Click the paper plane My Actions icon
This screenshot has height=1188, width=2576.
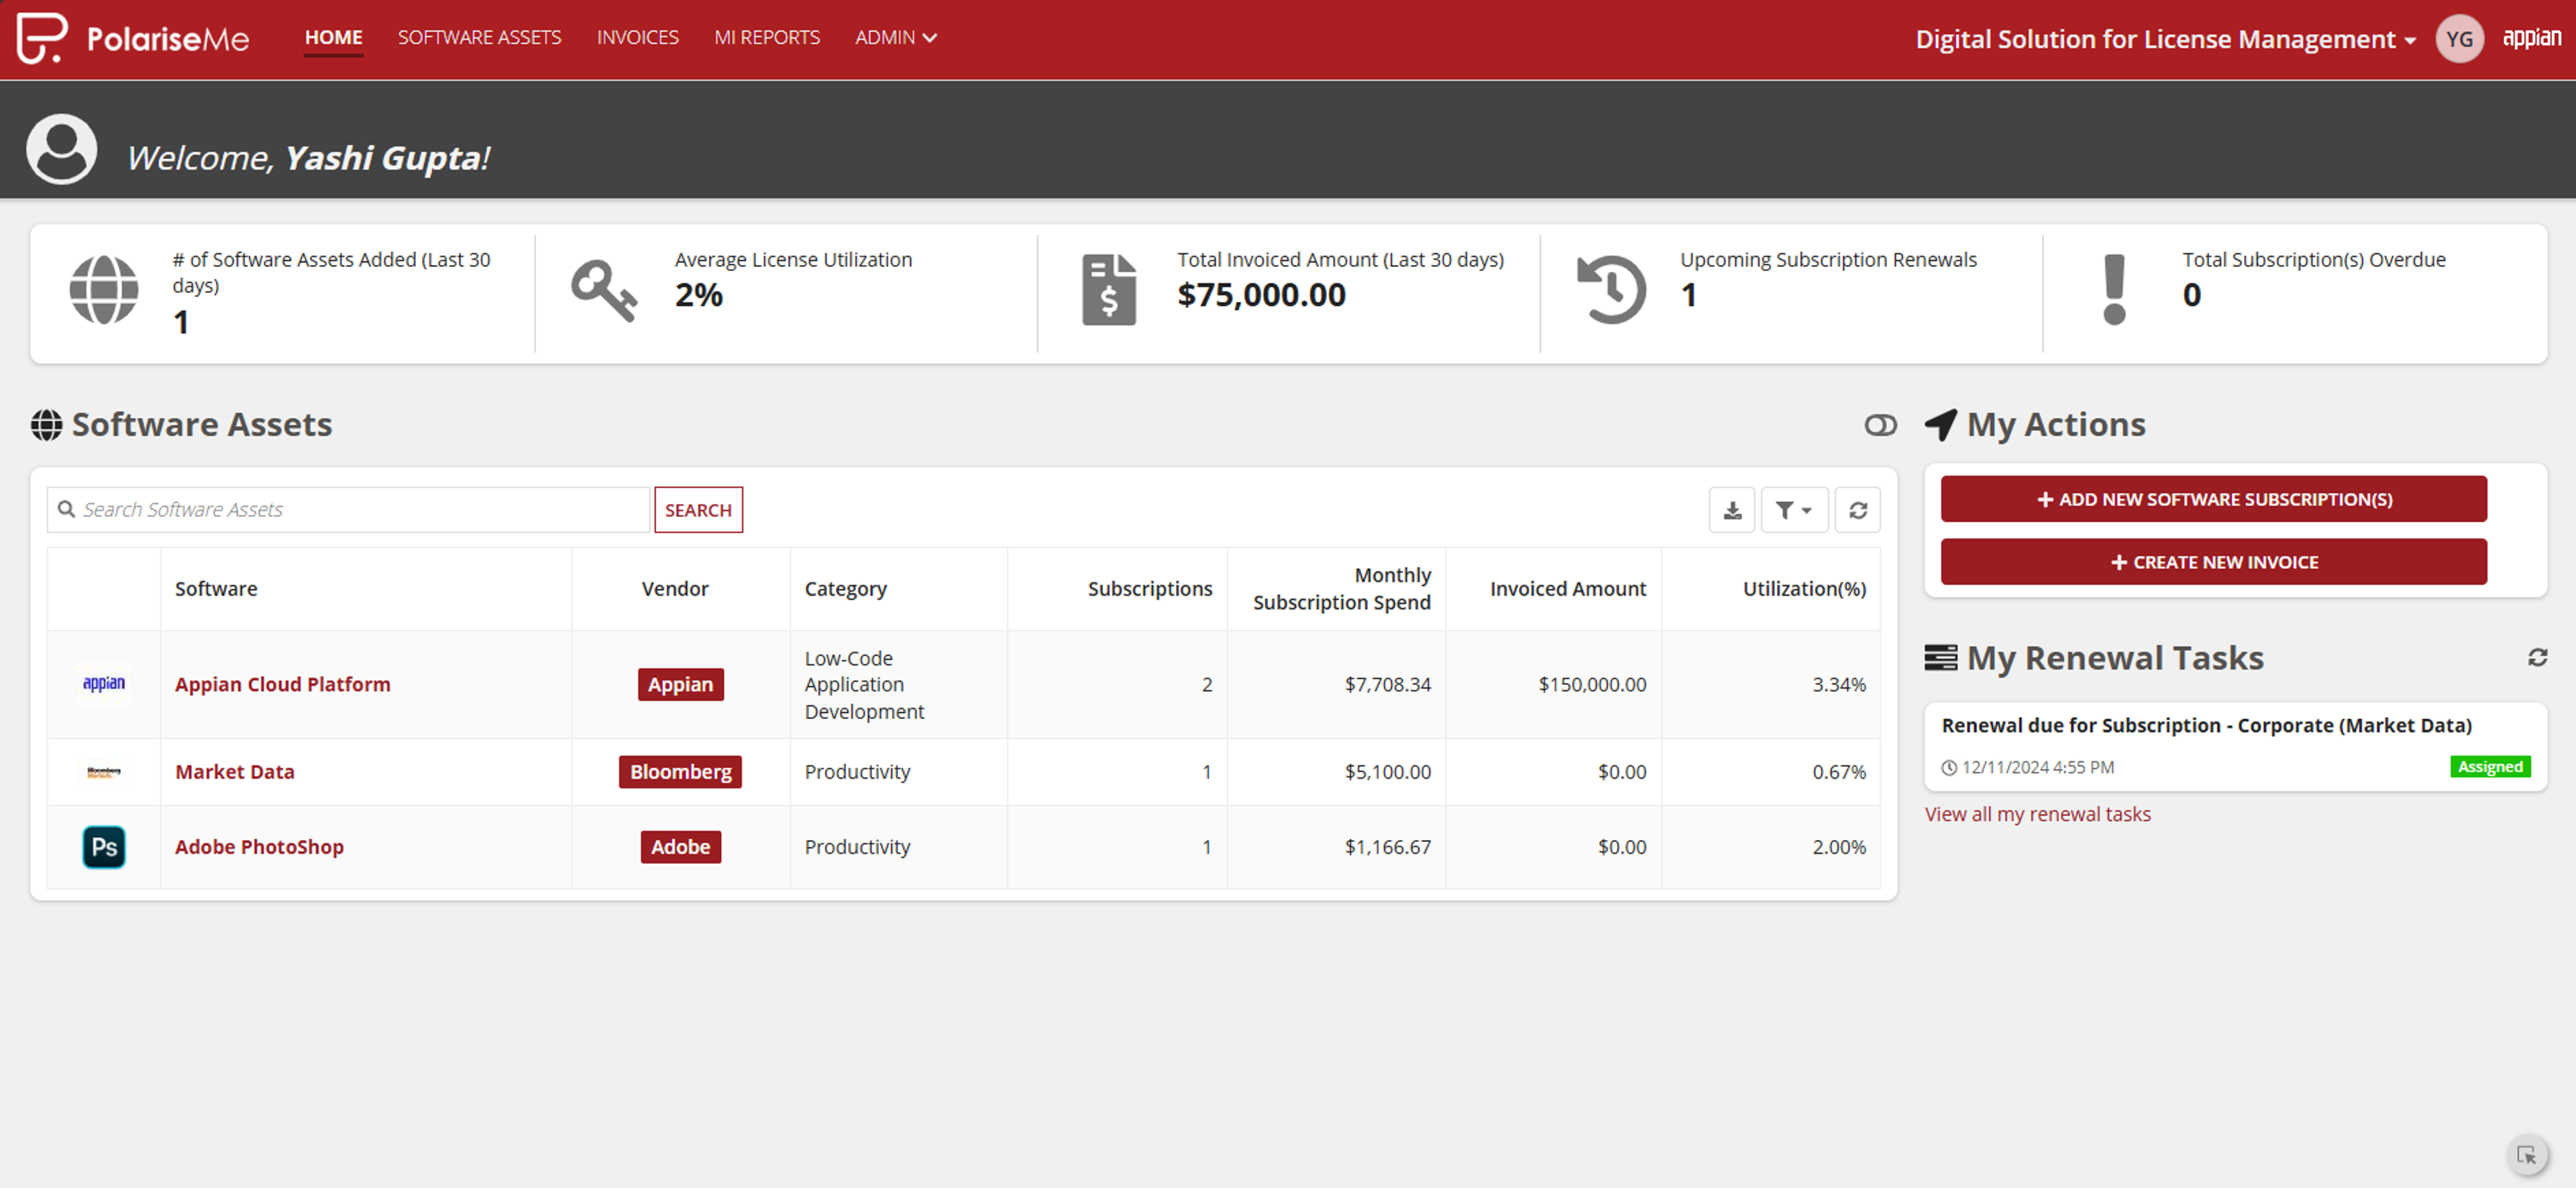click(1941, 425)
